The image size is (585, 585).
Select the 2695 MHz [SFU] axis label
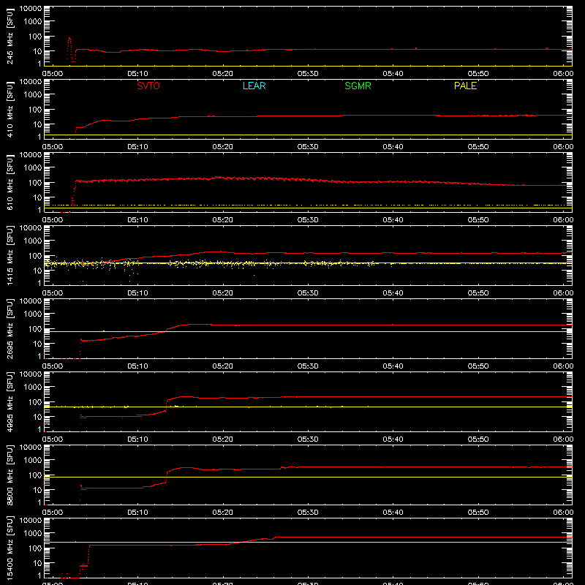coord(10,329)
